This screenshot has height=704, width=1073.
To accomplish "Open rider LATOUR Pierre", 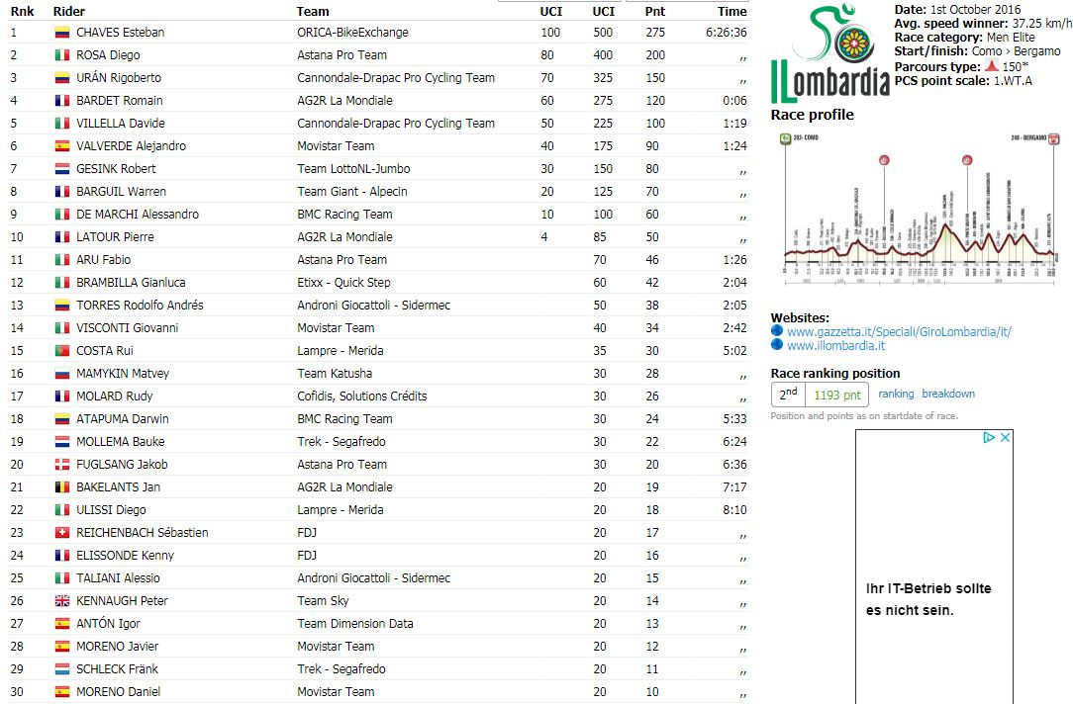I will pos(114,236).
